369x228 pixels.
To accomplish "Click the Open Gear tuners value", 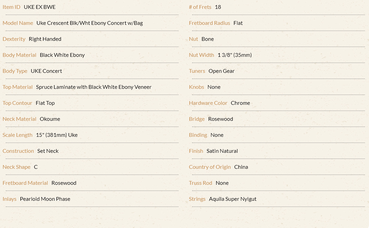I will click(x=221, y=71).
